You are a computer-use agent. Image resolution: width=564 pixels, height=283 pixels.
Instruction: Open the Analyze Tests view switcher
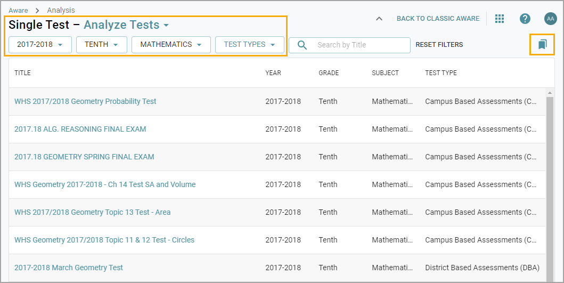[126, 25]
